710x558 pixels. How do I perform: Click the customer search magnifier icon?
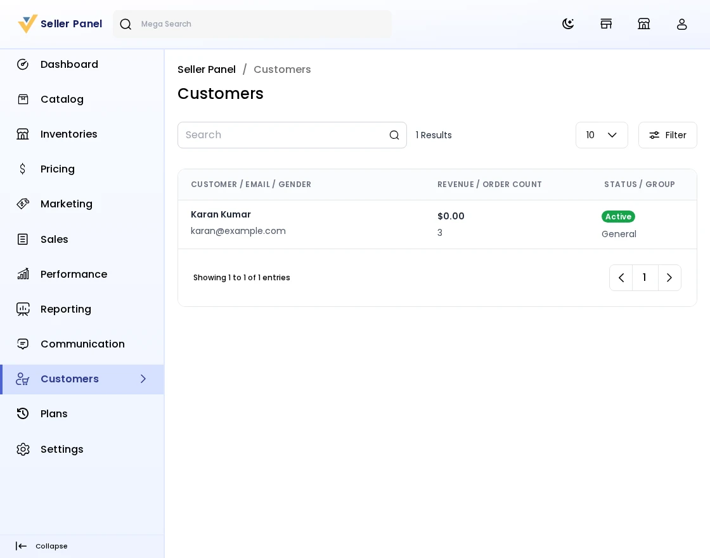(394, 135)
